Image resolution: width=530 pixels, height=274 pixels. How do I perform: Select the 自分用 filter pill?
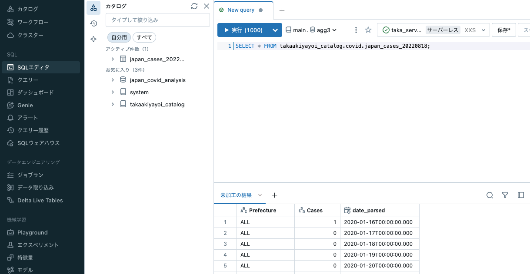119,37
